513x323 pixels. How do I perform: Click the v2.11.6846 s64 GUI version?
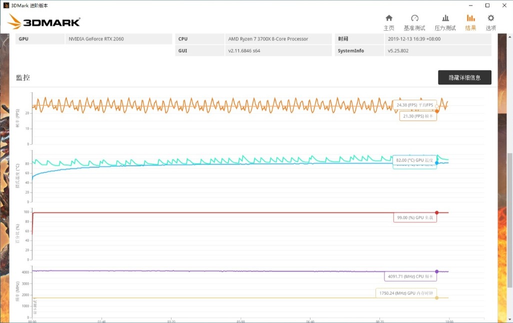(x=244, y=50)
